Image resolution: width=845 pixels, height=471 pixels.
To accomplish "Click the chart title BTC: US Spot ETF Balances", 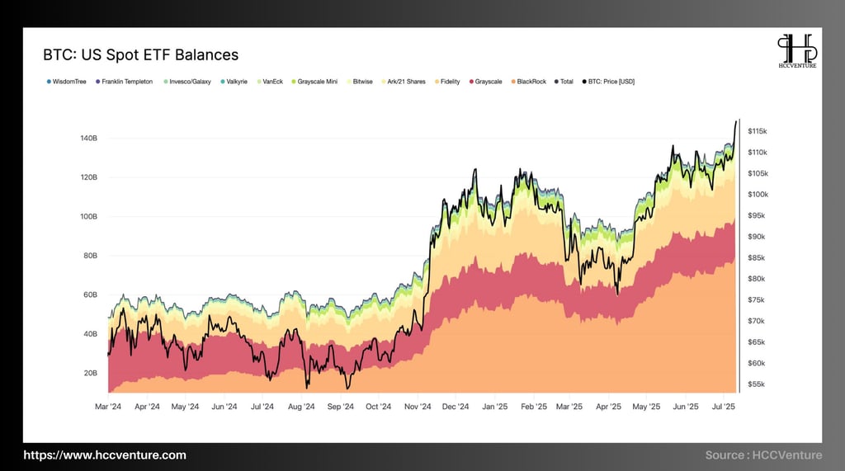I will click(x=140, y=55).
